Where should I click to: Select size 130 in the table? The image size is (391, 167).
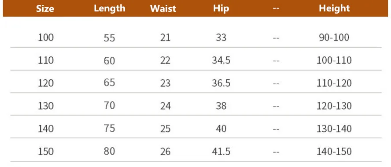point(46,106)
